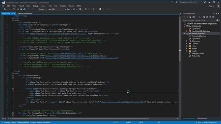Expand the Content folder
This screenshot has width=221, height=124.
(x=186, y=44)
